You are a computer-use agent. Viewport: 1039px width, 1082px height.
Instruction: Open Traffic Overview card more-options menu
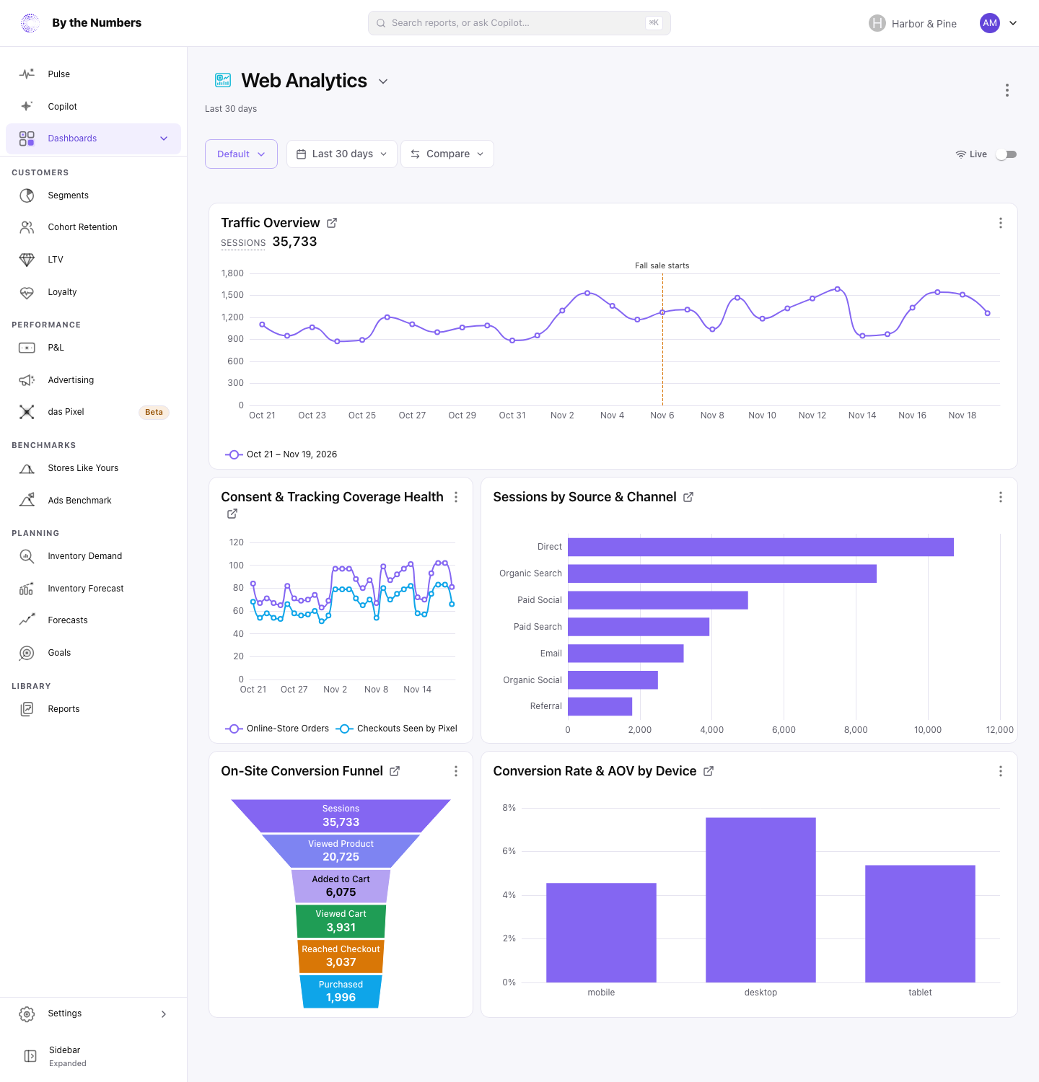click(1001, 223)
